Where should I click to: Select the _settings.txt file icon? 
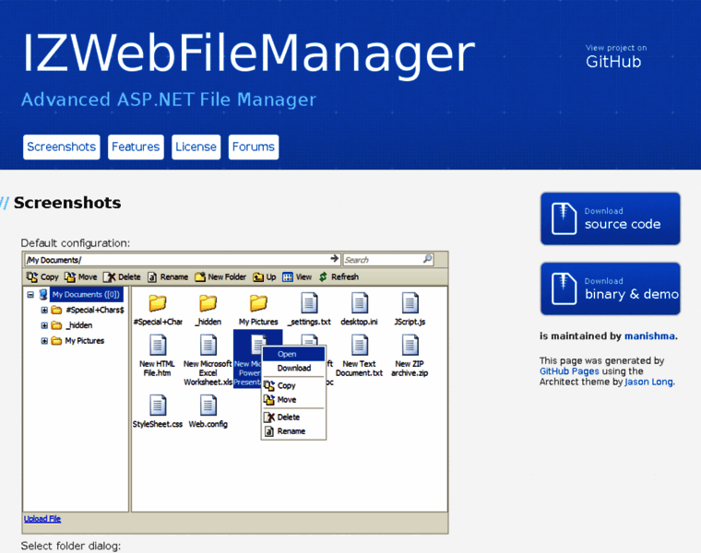point(309,303)
